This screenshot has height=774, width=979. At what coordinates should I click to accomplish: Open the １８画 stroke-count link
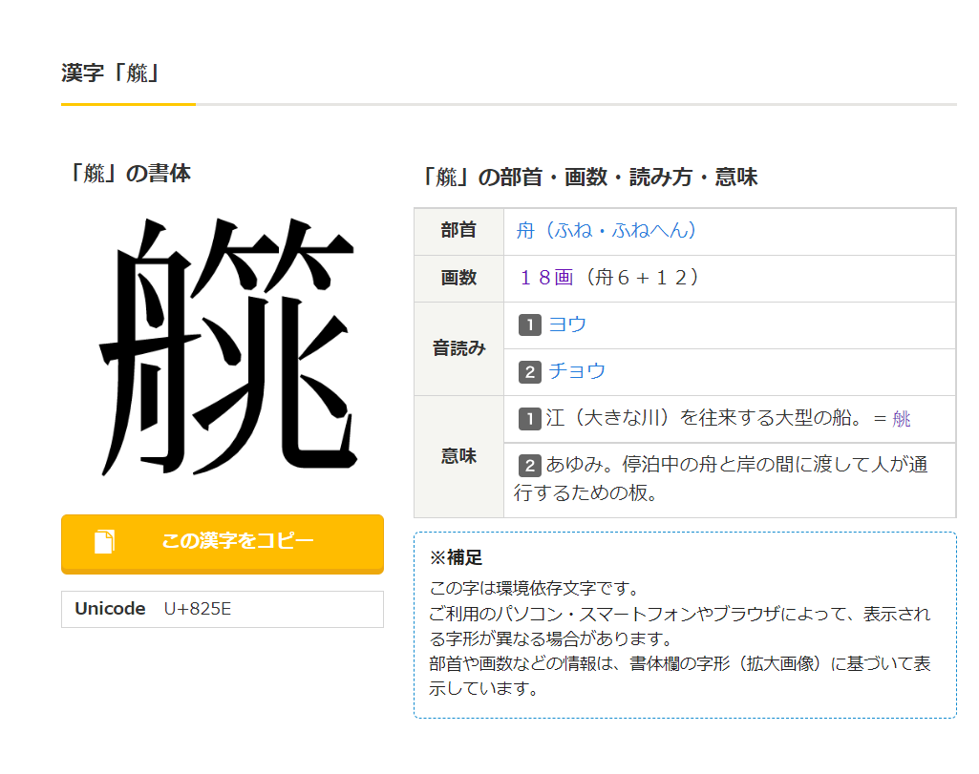click(547, 277)
